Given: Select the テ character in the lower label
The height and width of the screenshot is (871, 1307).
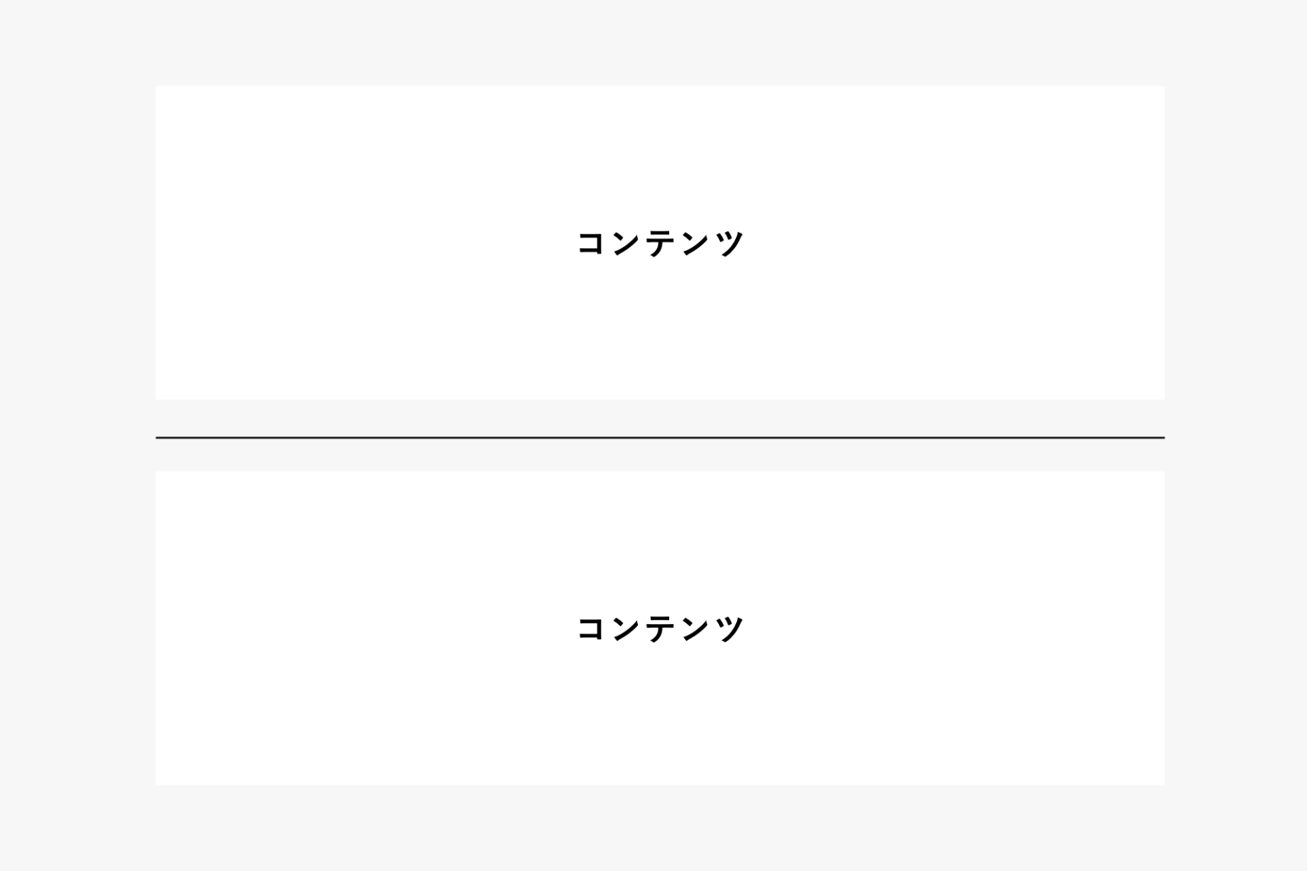Looking at the screenshot, I should [x=660, y=628].
